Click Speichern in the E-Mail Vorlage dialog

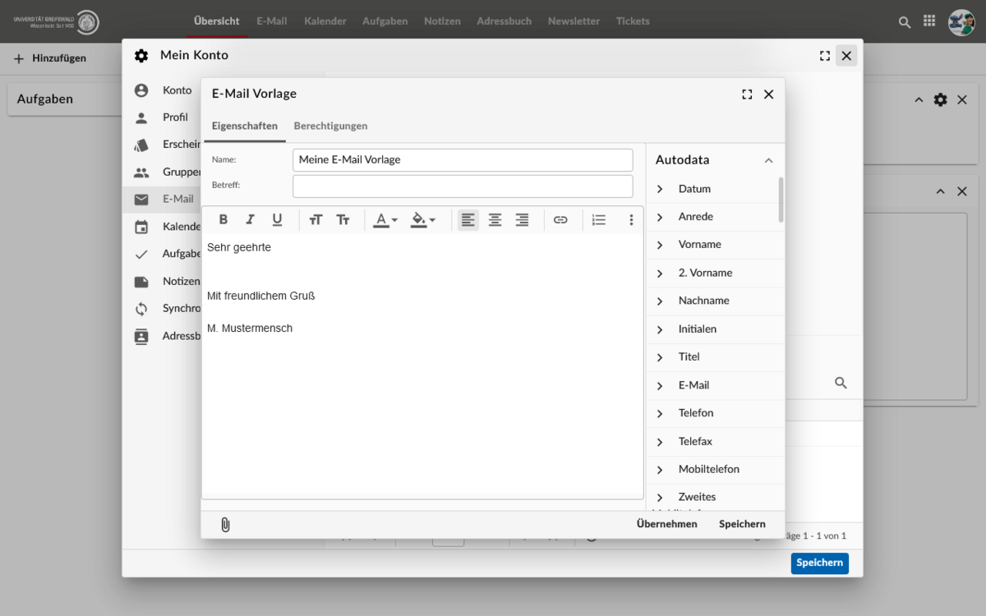(x=742, y=524)
